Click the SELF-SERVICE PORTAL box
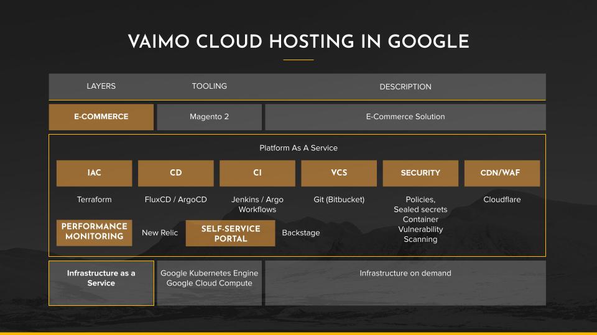Viewport: 597px width, 335px height. point(230,233)
